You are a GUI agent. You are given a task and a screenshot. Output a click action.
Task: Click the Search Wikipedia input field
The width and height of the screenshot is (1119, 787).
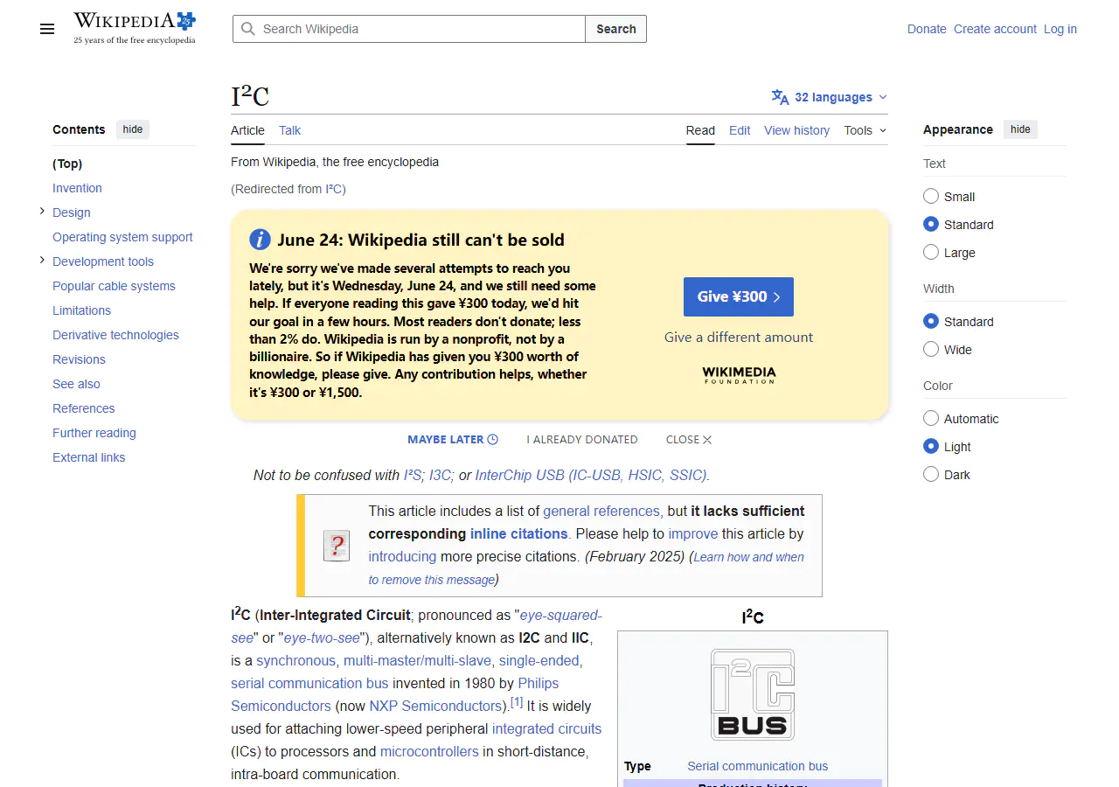[x=408, y=29]
